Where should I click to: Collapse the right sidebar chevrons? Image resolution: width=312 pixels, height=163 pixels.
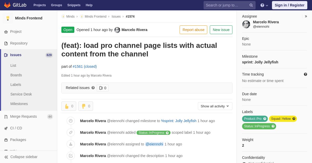[306, 16]
